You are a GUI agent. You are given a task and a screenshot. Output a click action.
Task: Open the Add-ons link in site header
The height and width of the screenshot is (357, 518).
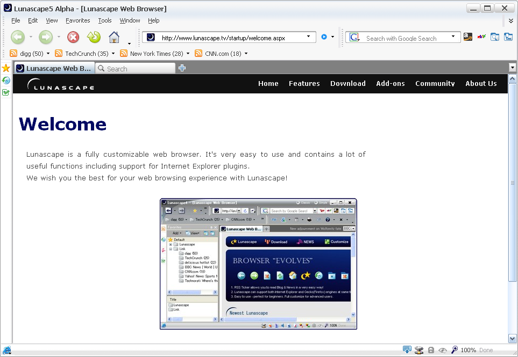[x=391, y=84]
